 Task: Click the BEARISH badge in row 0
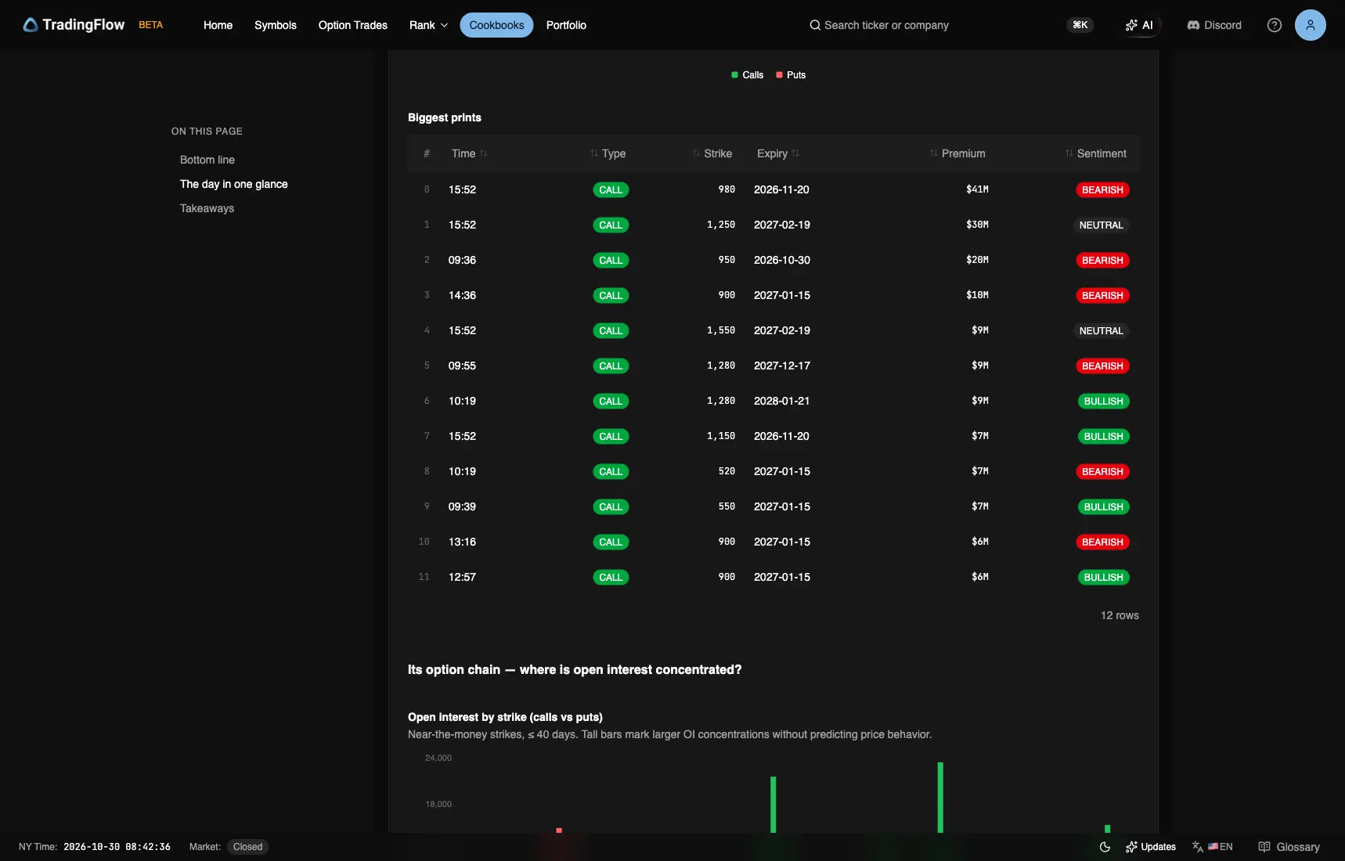[1102, 189]
